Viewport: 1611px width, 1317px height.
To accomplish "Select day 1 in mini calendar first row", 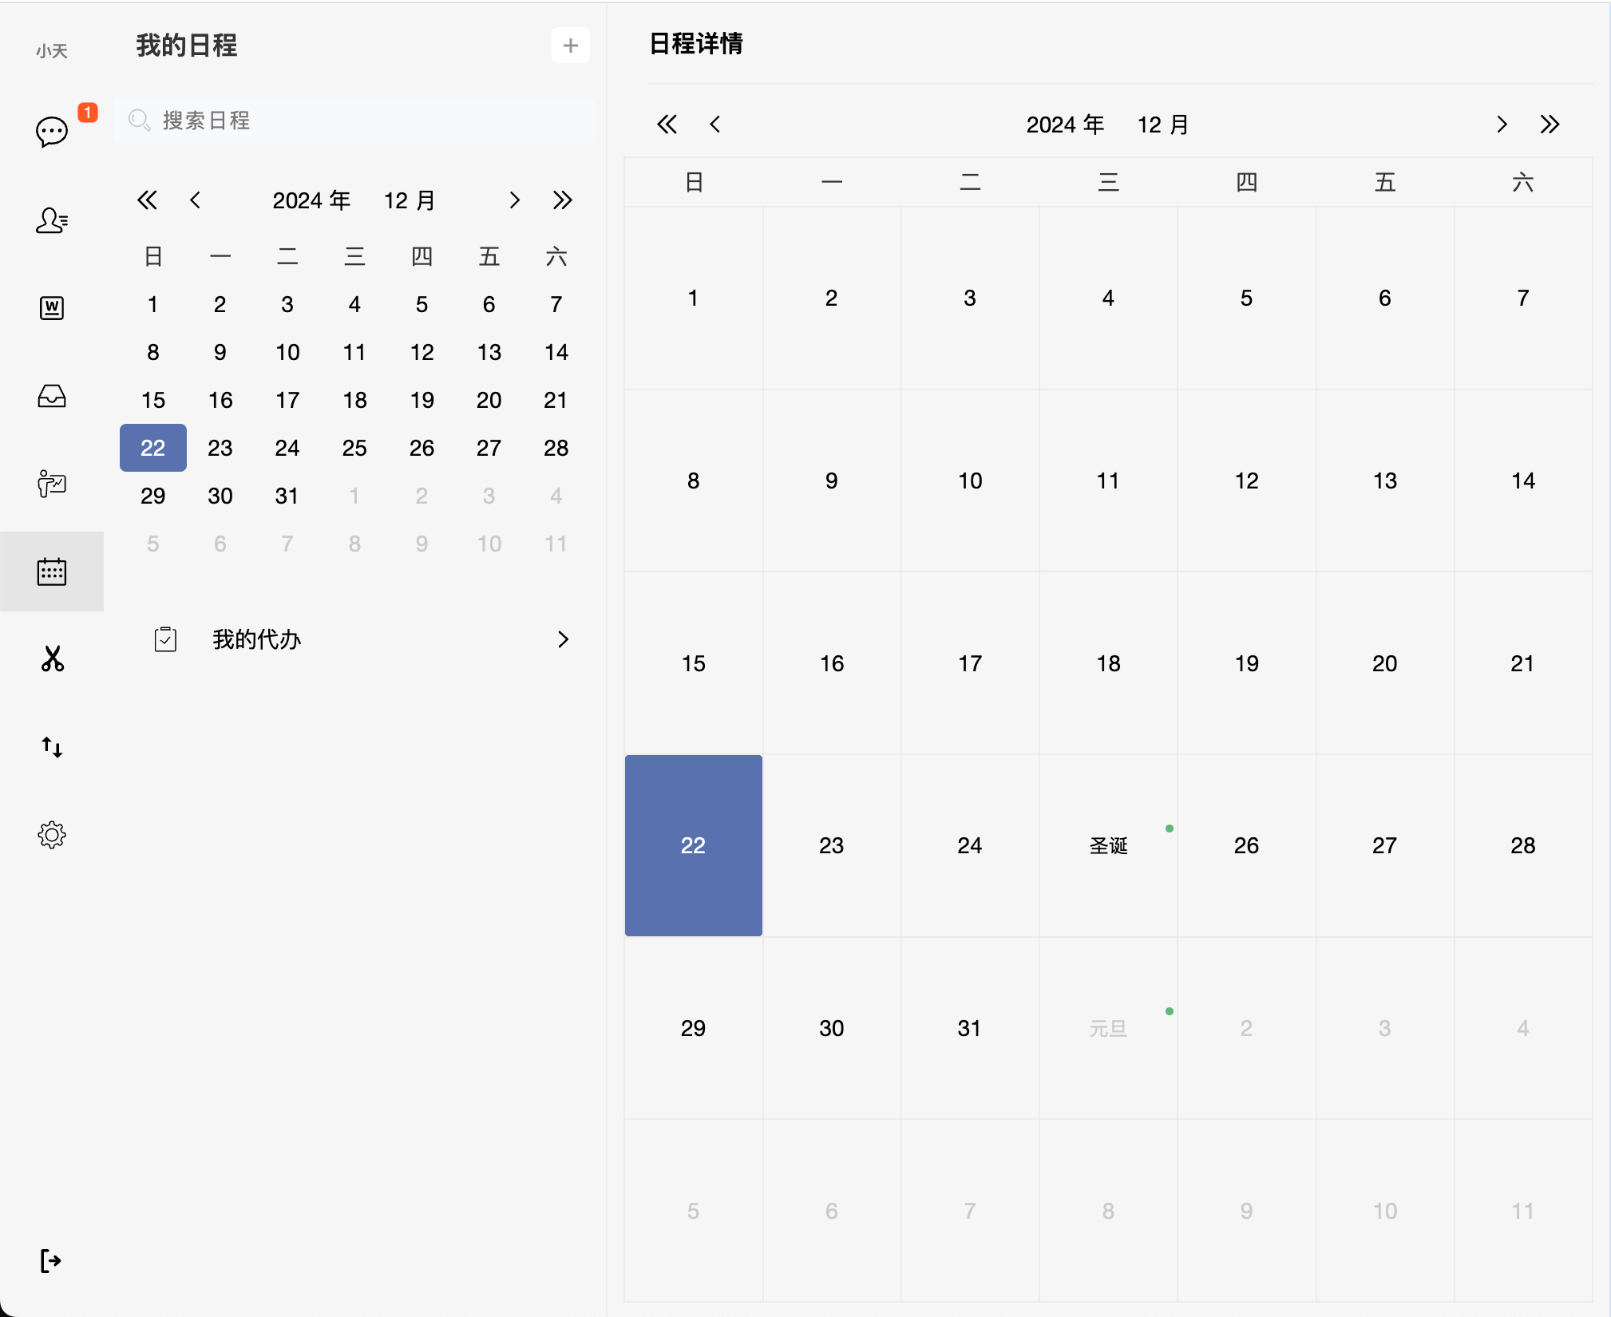I will [x=153, y=304].
